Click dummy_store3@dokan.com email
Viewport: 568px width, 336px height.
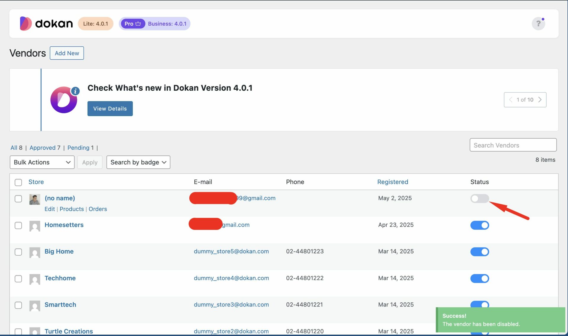(231, 305)
